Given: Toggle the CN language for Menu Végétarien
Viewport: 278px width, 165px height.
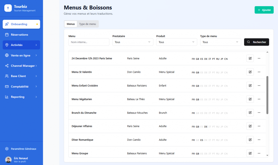Looking at the screenshot, I should click(226, 100).
